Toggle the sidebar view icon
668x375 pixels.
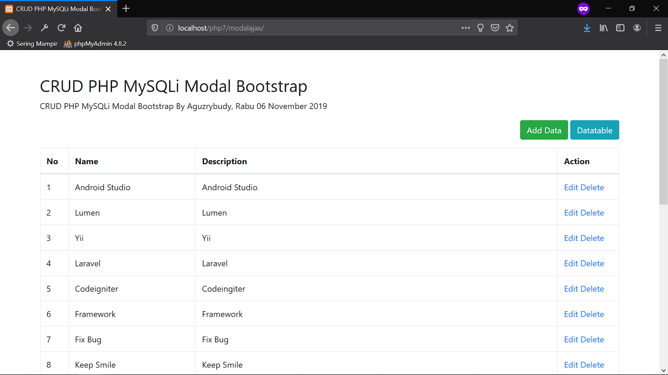(620, 28)
